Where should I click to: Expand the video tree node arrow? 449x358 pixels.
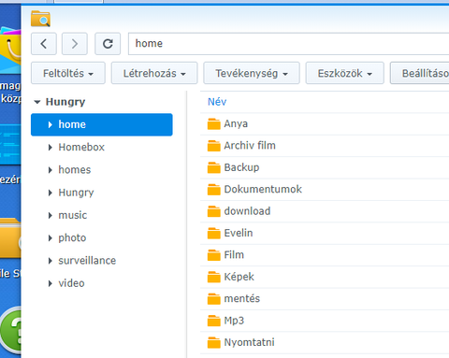click(x=51, y=283)
